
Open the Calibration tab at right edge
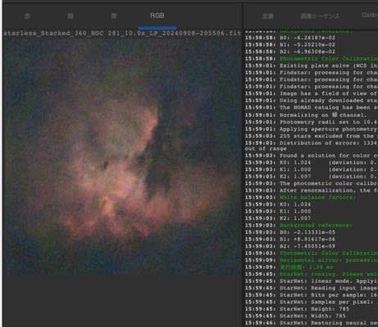click(370, 16)
